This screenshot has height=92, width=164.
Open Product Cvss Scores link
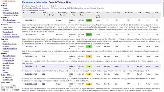tap(10, 49)
